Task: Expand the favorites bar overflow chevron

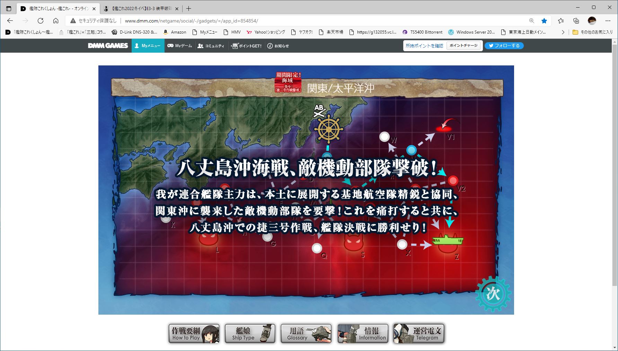Action: (x=563, y=32)
